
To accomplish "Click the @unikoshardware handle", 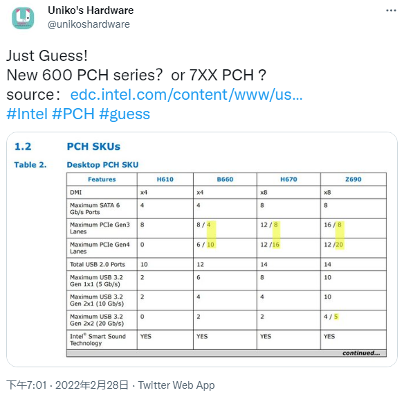I will [x=89, y=24].
